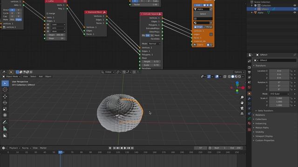Open viewport Add menu
The image size is (298, 167).
tap(41, 77)
